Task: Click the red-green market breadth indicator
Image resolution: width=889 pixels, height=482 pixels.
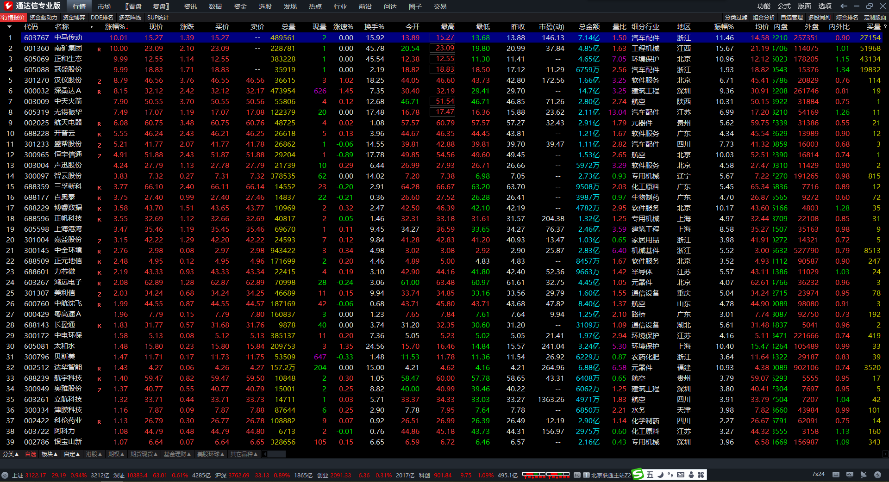Action: [546, 475]
